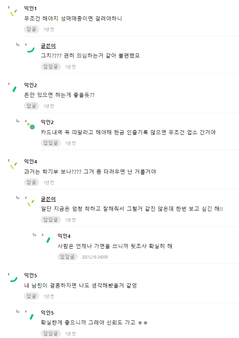Click the green dot avatar on 익인2's '카드내역' reply
The width and height of the screenshot is (239, 338).
pyautogui.click(x=31, y=126)
